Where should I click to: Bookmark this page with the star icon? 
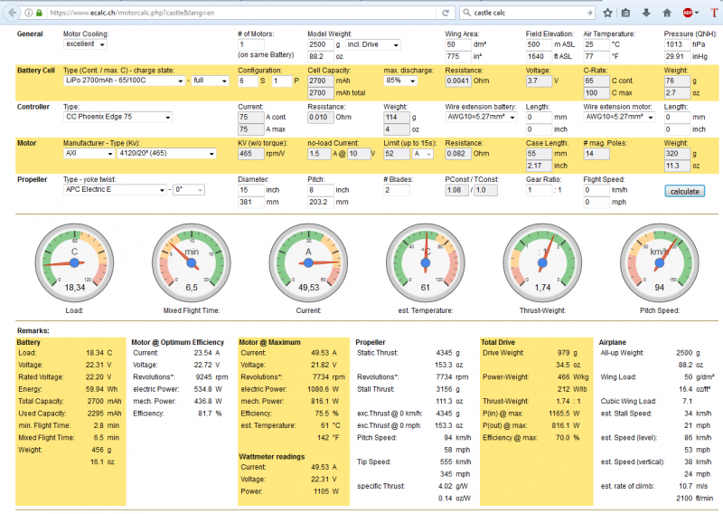608,13
